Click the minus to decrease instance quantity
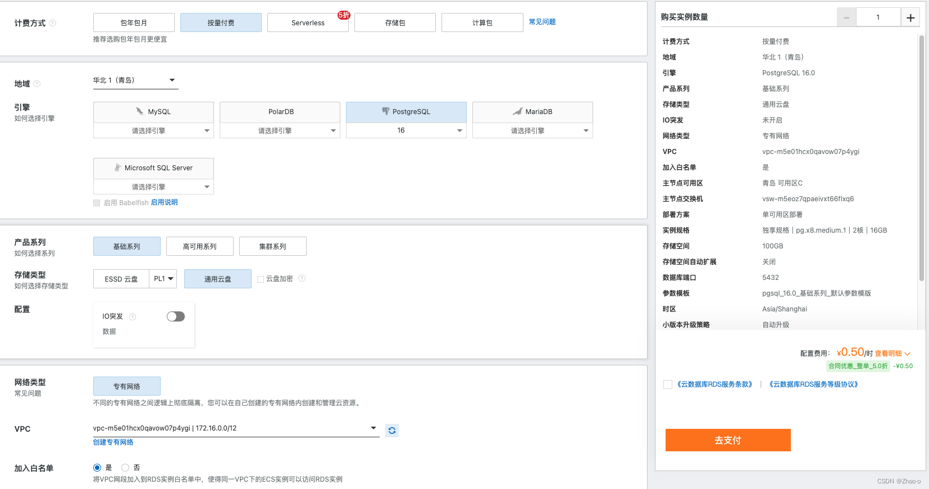This screenshot has height=489, width=929. [x=846, y=17]
